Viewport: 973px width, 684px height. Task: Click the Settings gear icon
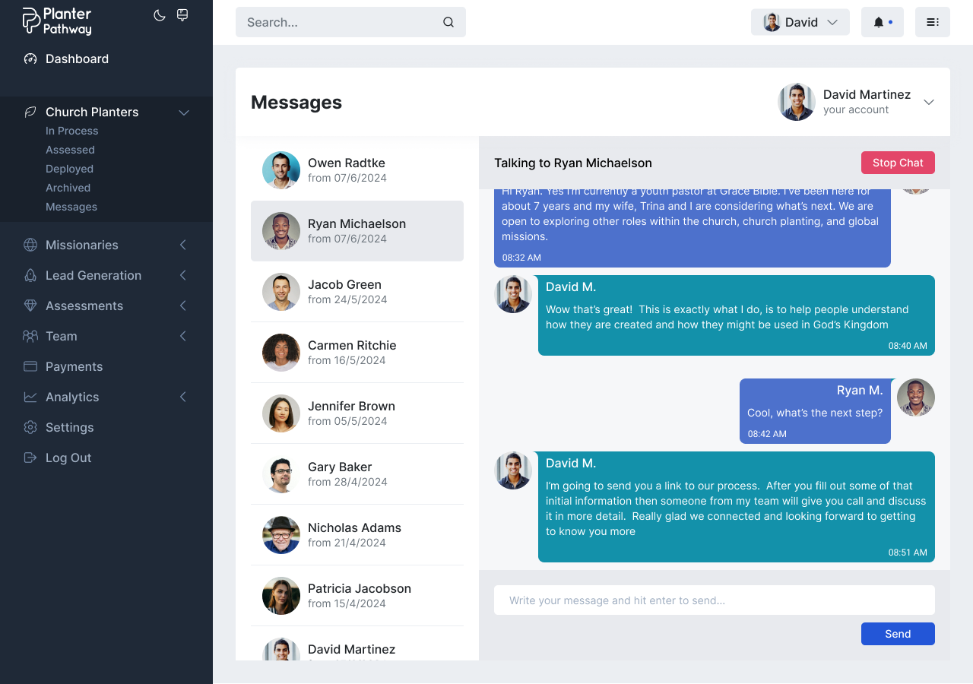coord(30,427)
